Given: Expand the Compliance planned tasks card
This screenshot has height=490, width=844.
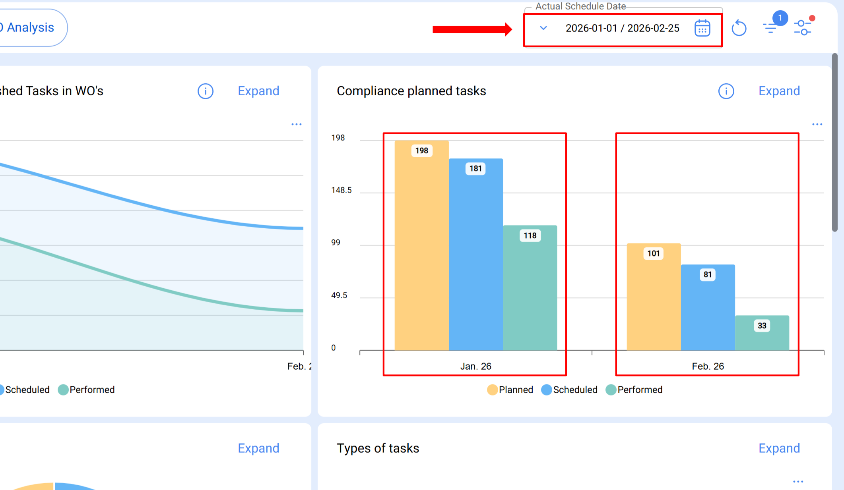Looking at the screenshot, I should pos(779,91).
